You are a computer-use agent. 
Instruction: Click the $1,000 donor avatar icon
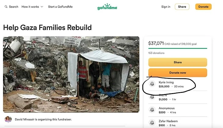pos(152,97)
